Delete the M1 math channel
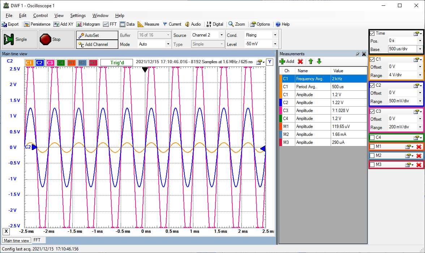 [x=418, y=147]
